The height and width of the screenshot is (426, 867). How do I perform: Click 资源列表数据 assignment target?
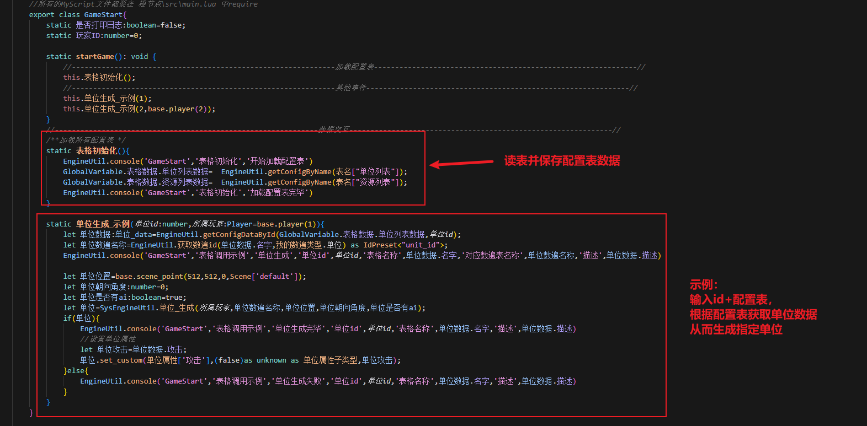tap(185, 182)
